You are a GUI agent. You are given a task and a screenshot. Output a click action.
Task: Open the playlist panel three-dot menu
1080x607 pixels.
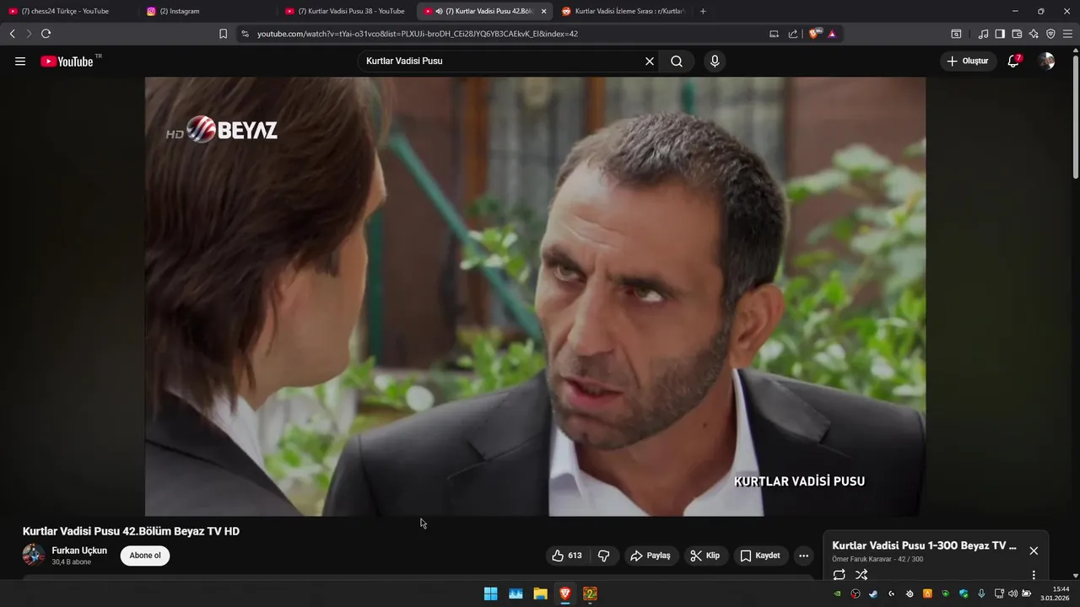[1034, 575]
